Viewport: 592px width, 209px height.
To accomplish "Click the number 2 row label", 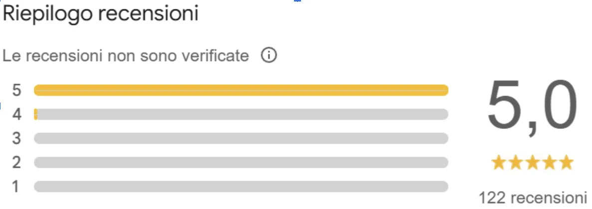I will point(17,162).
